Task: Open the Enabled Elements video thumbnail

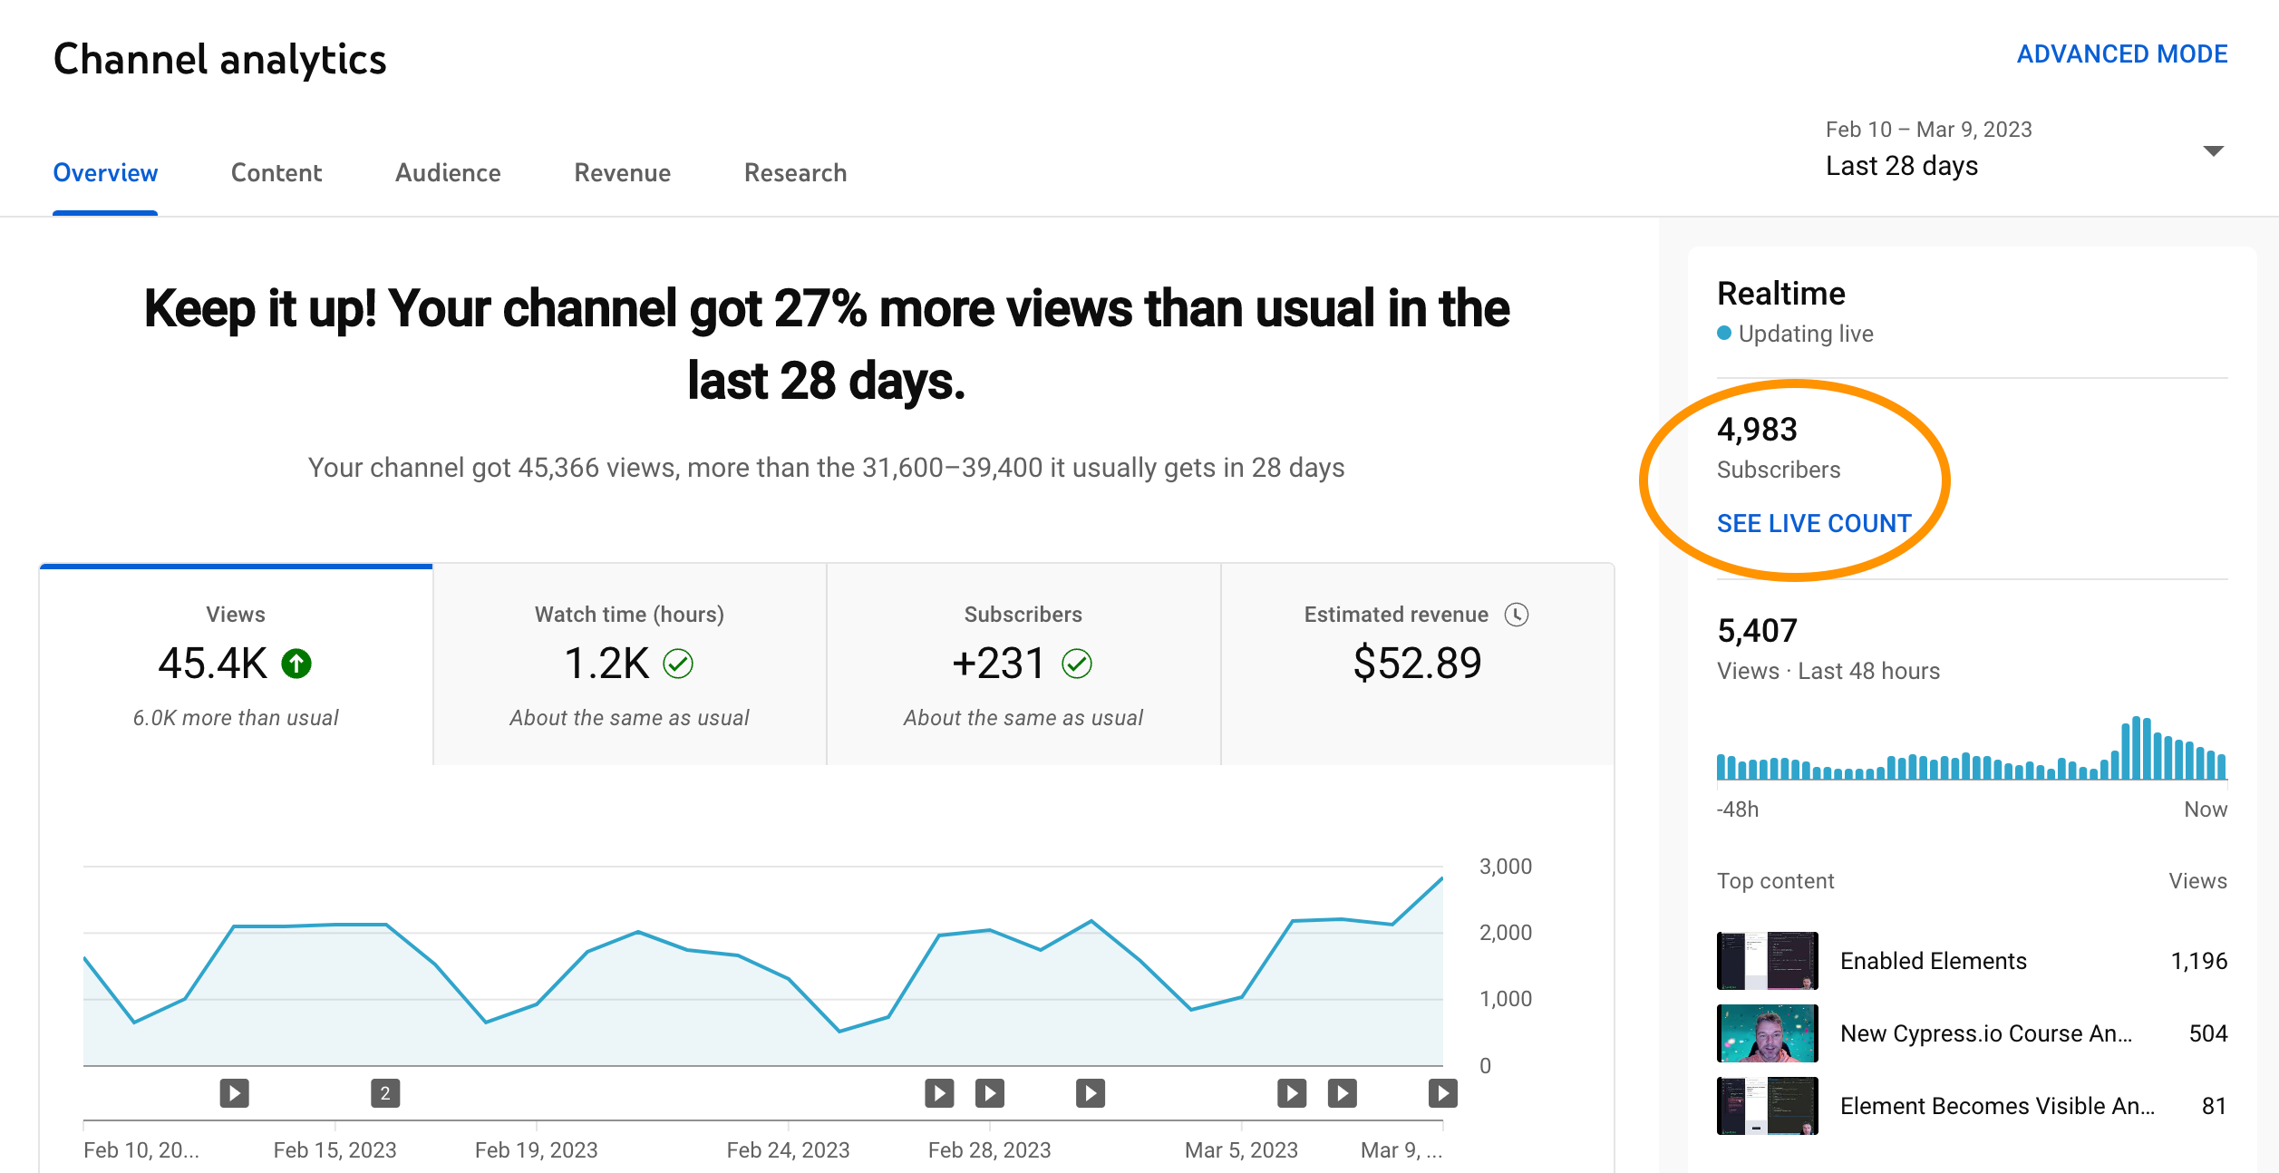Action: click(1767, 961)
